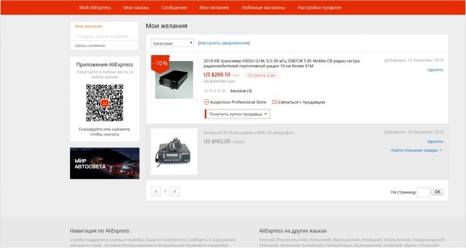Click the envelope icon beside Связаться с продавцом
The height and width of the screenshot is (248, 466).
274,102
